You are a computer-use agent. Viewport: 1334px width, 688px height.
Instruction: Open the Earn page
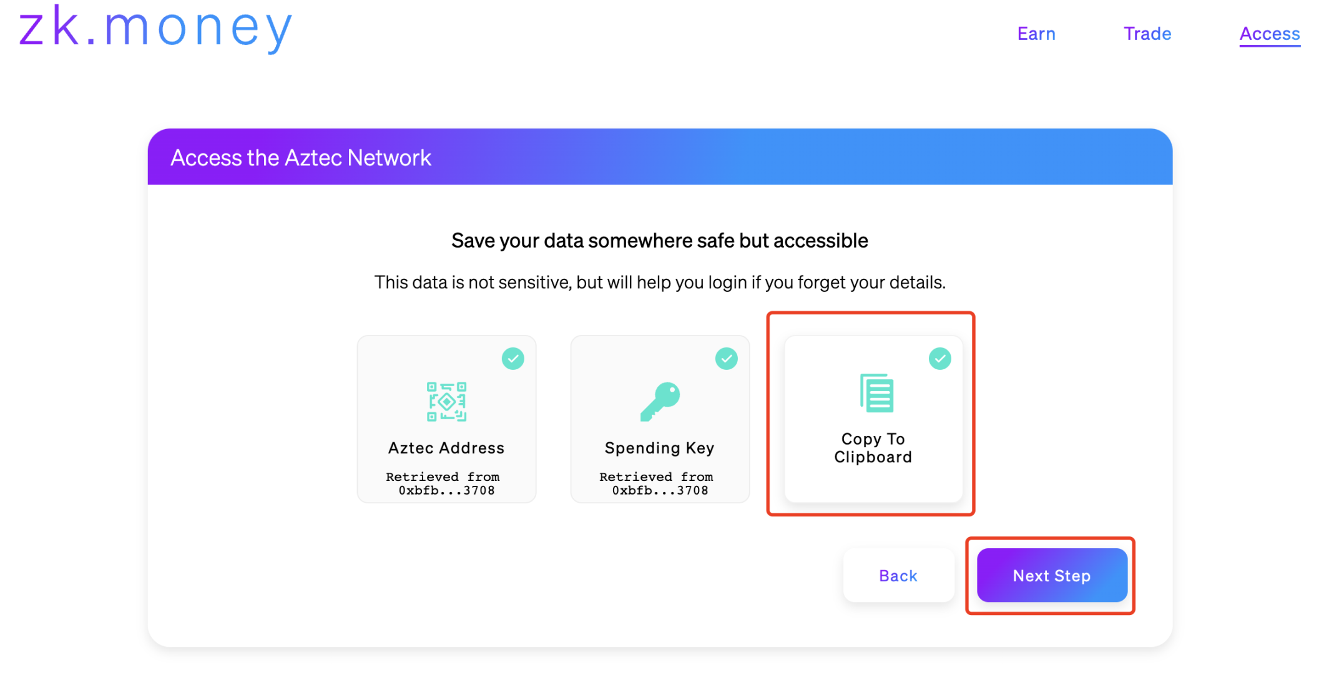click(1036, 34)
